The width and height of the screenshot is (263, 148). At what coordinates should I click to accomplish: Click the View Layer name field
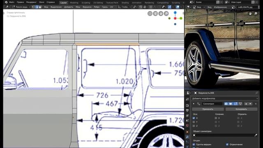(x=240, y=2)
